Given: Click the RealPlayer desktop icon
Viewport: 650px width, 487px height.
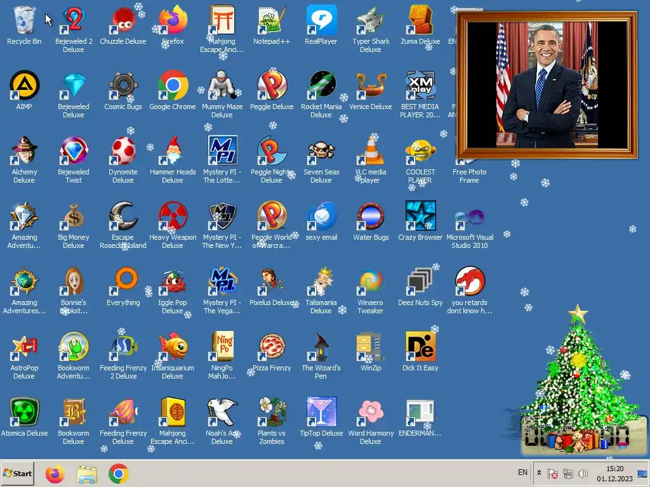Looking at the screenshot, I should point(321,20).
